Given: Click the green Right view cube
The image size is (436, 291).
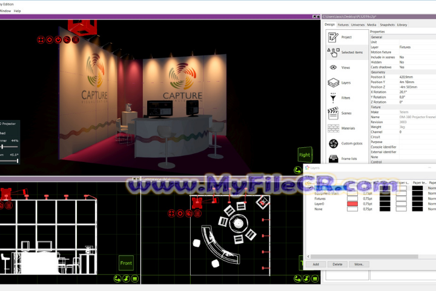Looking at the screenshot, I should [305, 155].
